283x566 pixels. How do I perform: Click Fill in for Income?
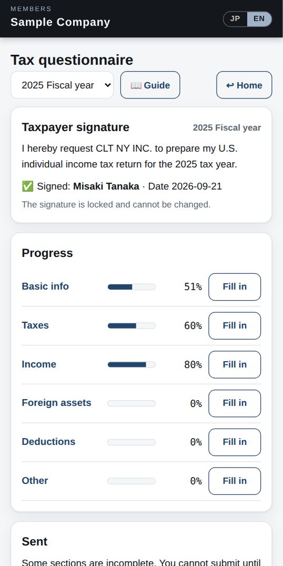[x=234, y=364]
